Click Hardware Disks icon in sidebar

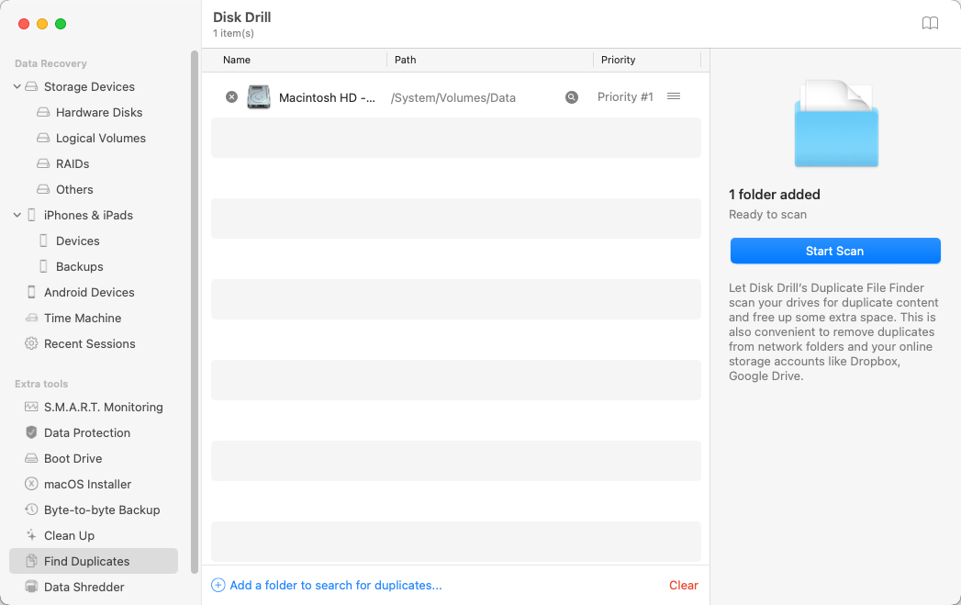tap(43, 112)
